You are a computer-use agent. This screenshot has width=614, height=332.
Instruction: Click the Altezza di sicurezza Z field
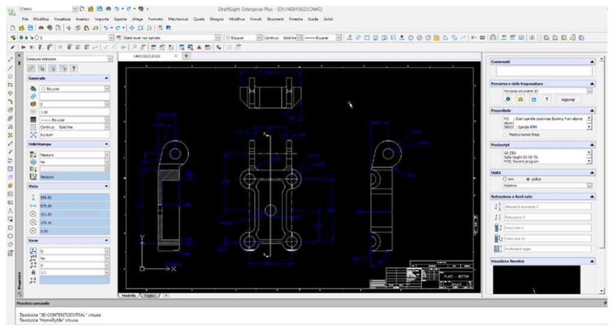click(547, 206)
